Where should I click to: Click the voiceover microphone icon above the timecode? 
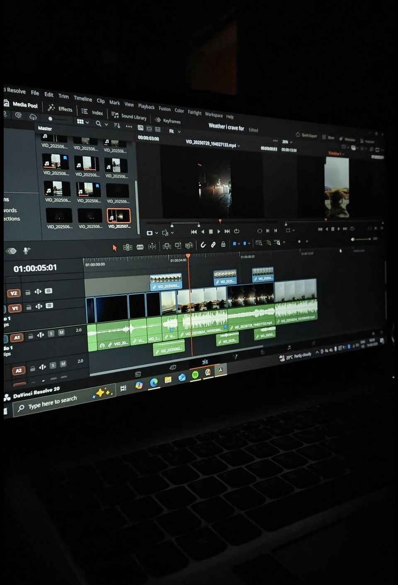coord(26,250)
